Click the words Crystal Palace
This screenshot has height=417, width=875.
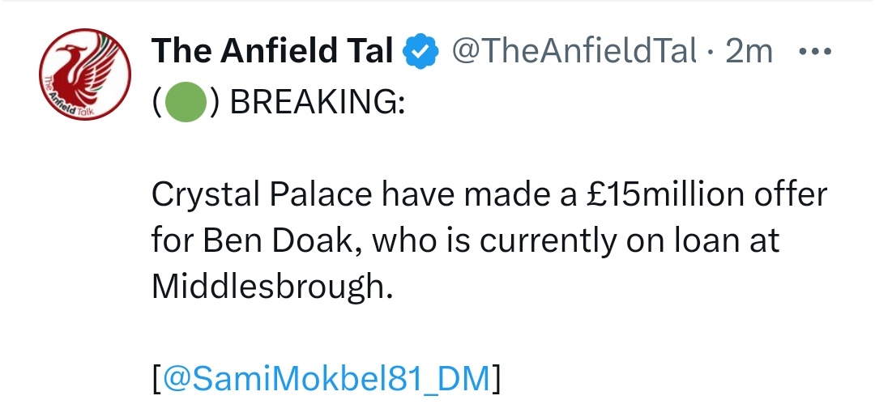[262, 196]
